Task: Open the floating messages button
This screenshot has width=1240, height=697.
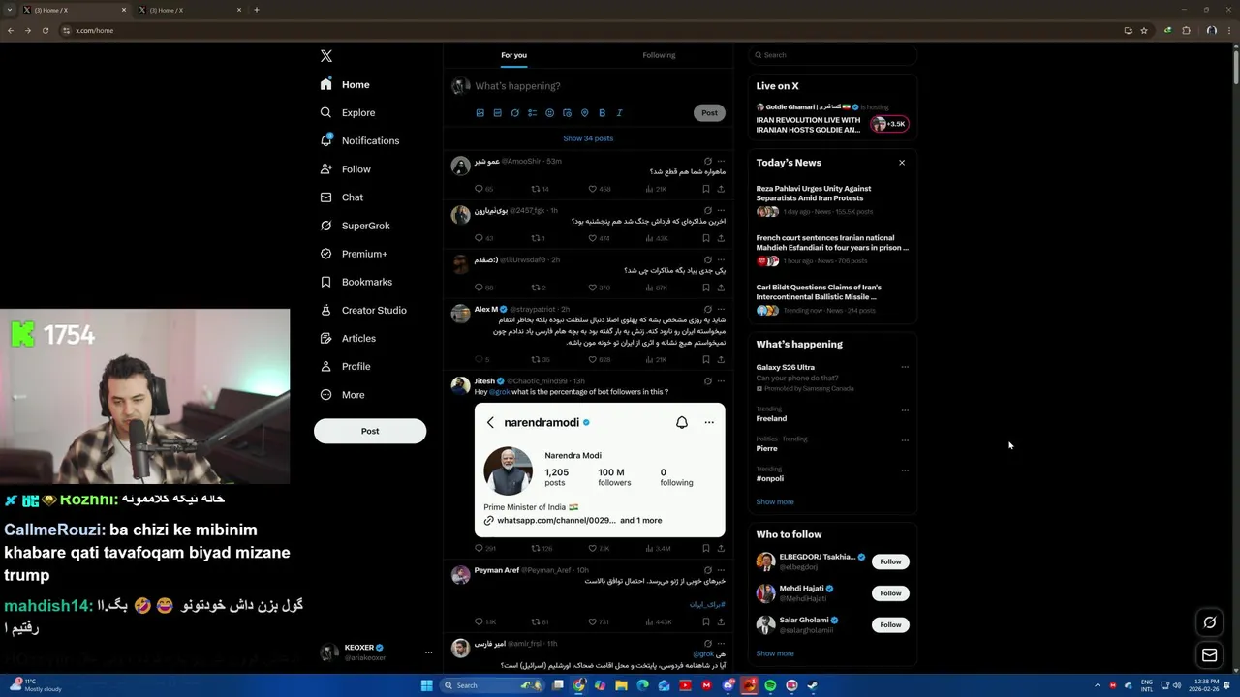Action: point(1209,655)
